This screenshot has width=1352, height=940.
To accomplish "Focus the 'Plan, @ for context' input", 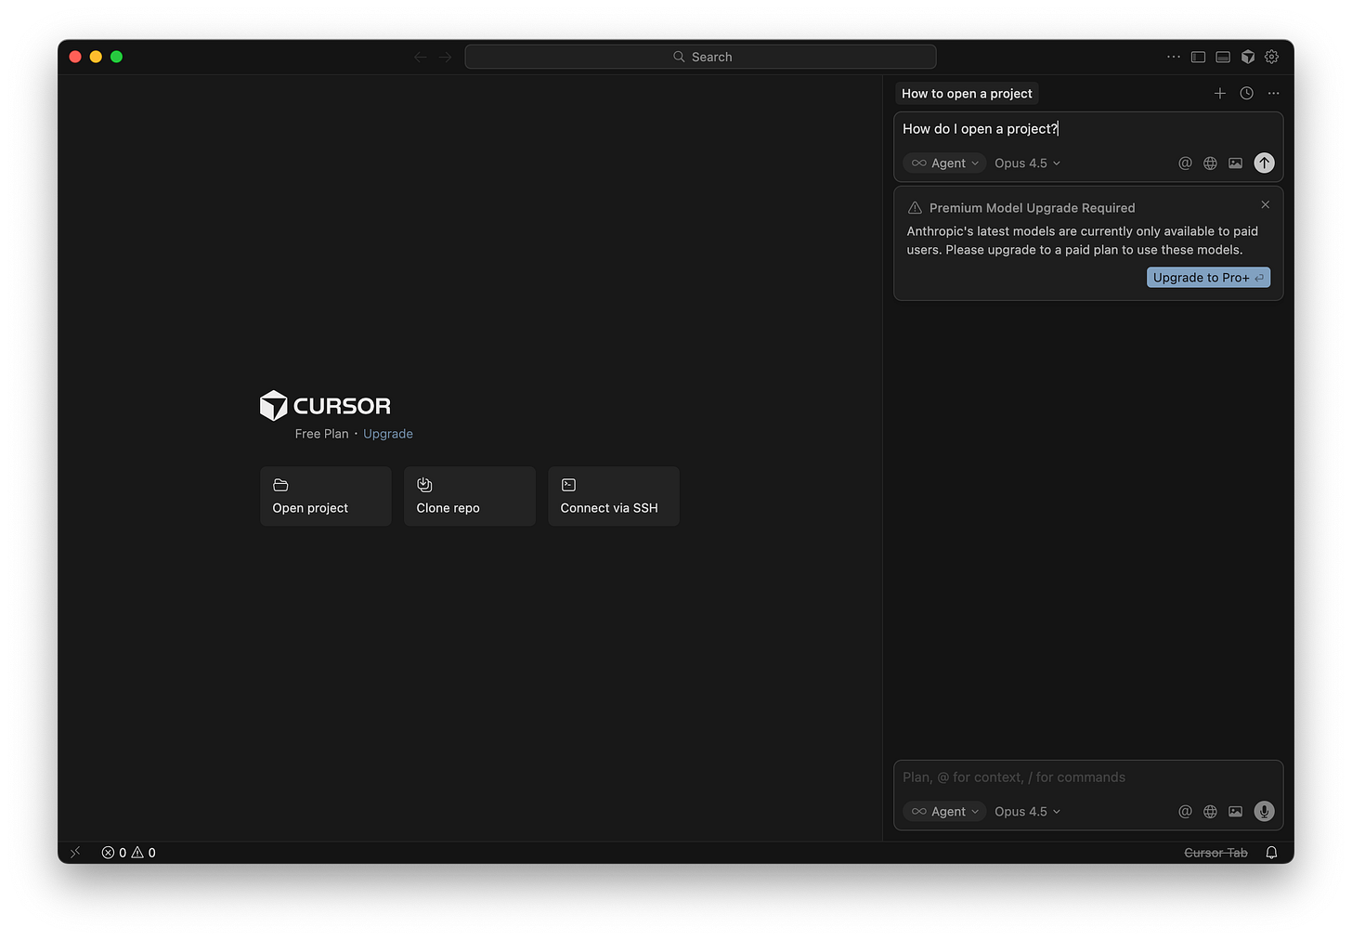I will [x=1088, y=777].
